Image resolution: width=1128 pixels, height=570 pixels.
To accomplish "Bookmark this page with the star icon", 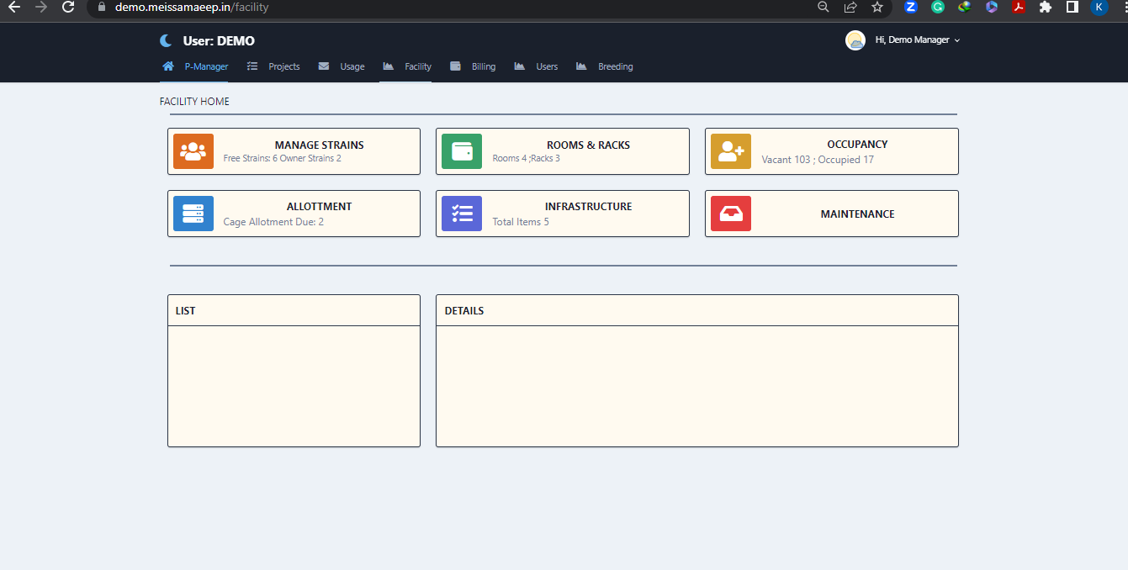I will [x=877, y=8].
